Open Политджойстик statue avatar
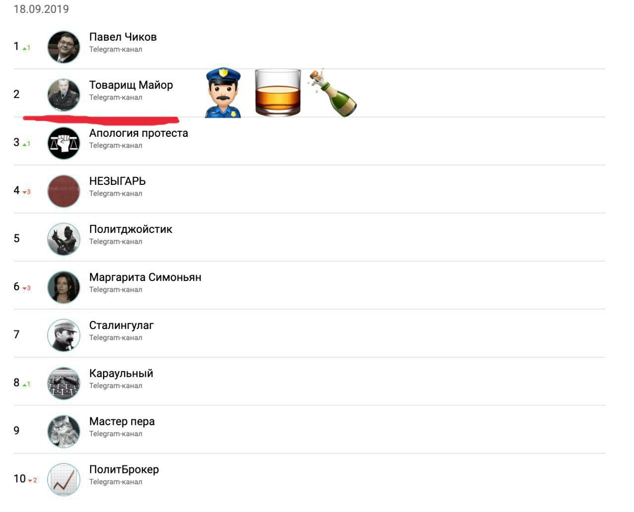Viewport: 634px width, 512px height. coord(63,239)
